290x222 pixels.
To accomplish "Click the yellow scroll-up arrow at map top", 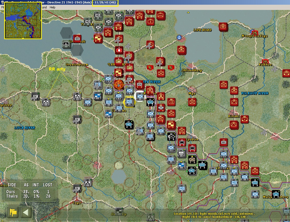I will coord(188,12).
